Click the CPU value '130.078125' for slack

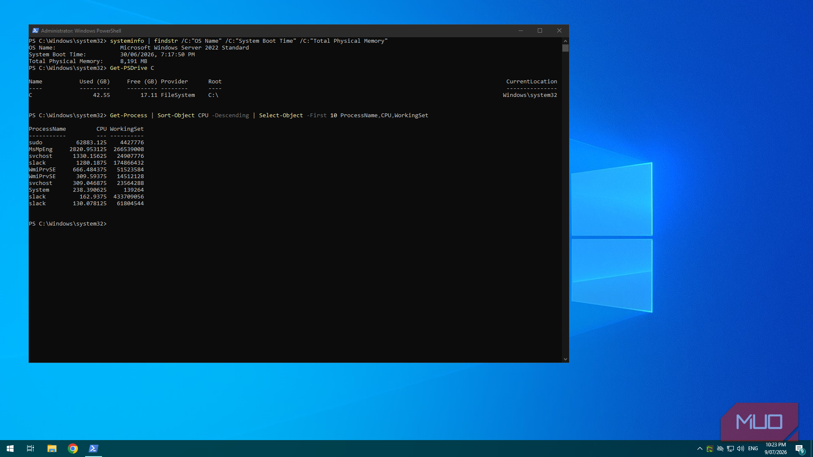pos(90,204)
